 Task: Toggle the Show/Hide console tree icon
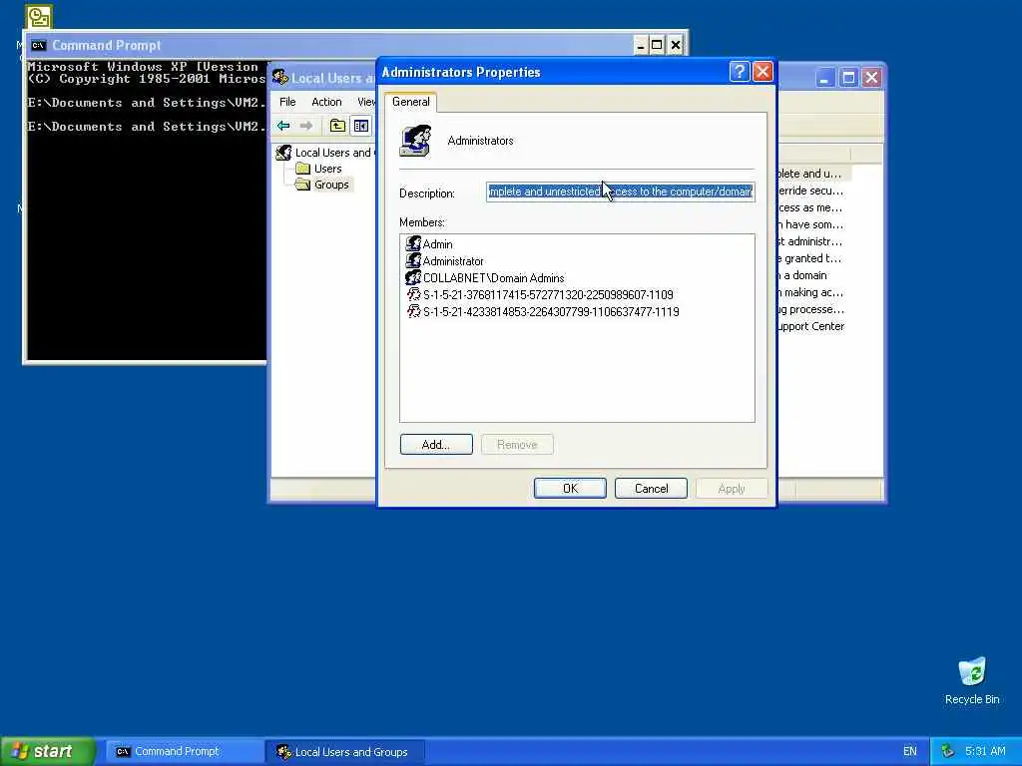click(x=360, y=126)
